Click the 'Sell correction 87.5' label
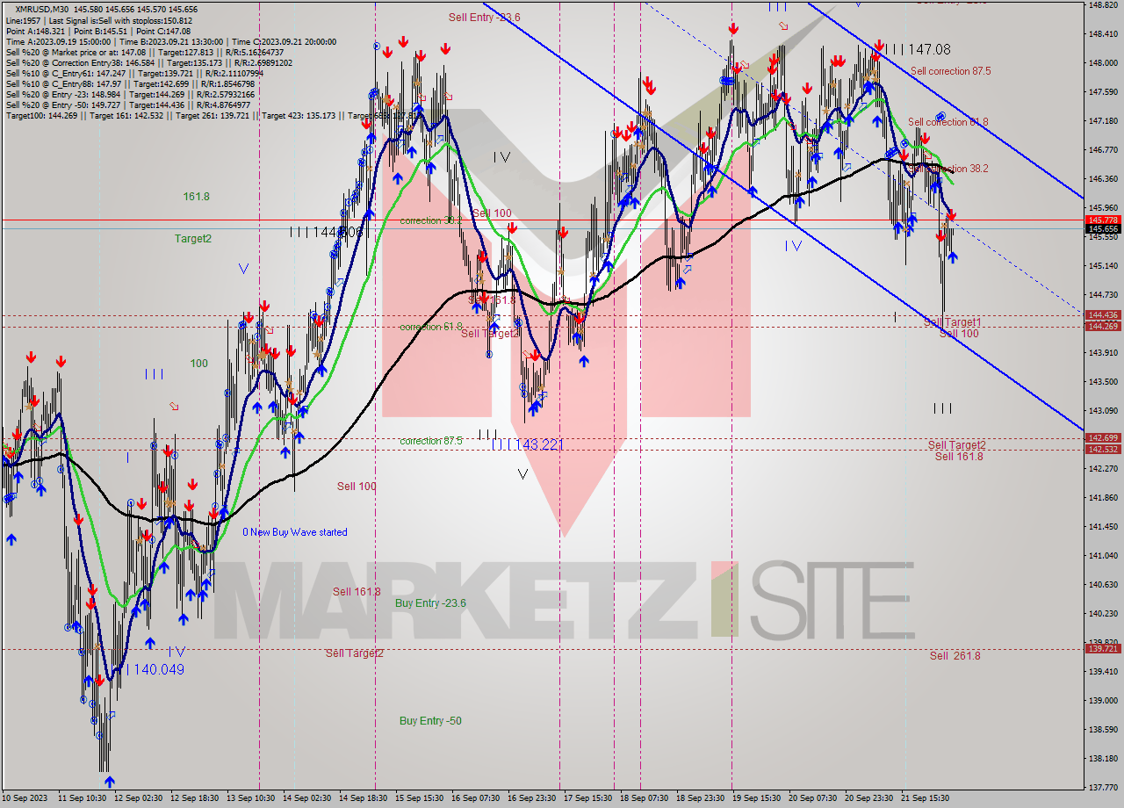This screenshot has height=808, width=1124. point(950,71)
